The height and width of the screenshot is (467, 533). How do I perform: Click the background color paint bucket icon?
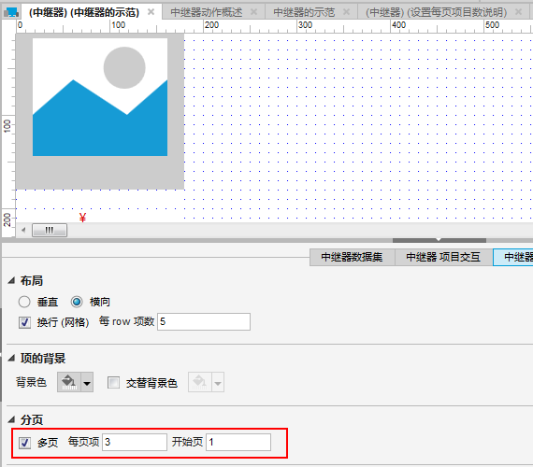coord(69,382)
